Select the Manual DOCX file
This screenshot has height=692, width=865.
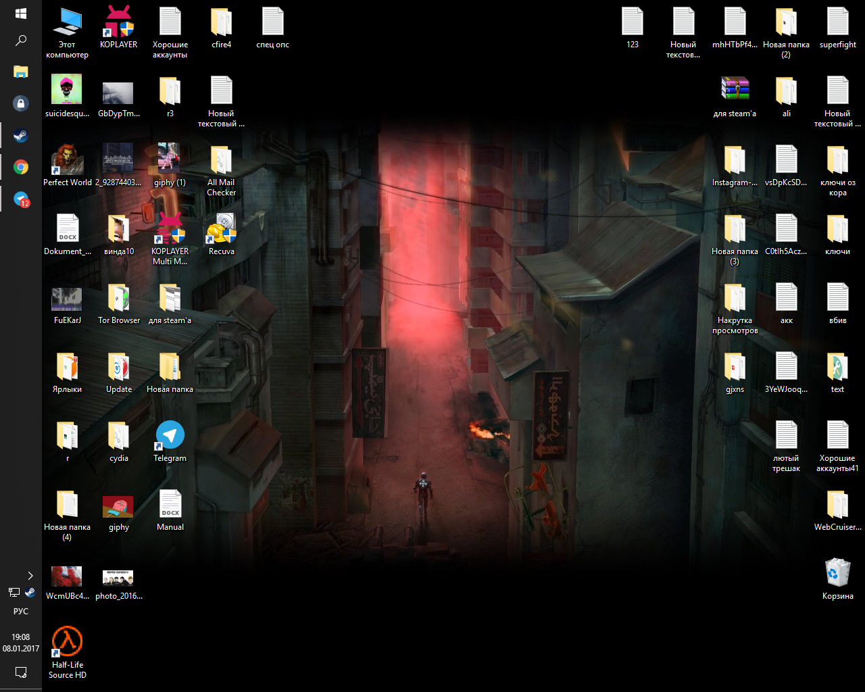coord(170,510)
